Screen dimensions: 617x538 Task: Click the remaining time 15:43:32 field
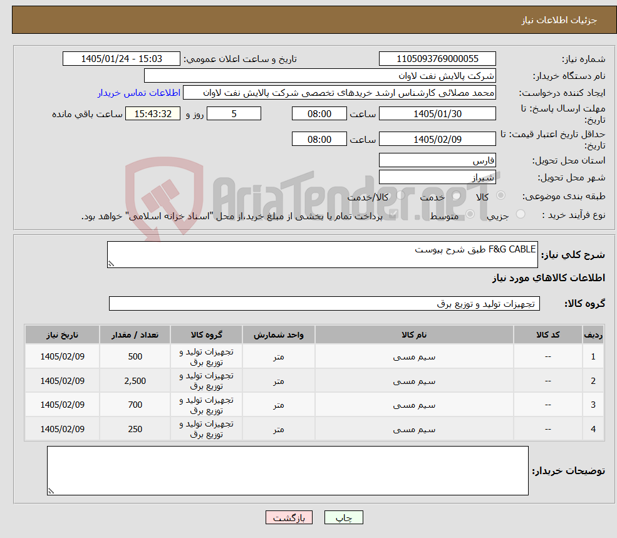point(153,114)
